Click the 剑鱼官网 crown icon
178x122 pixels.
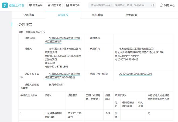pos(49,5)
